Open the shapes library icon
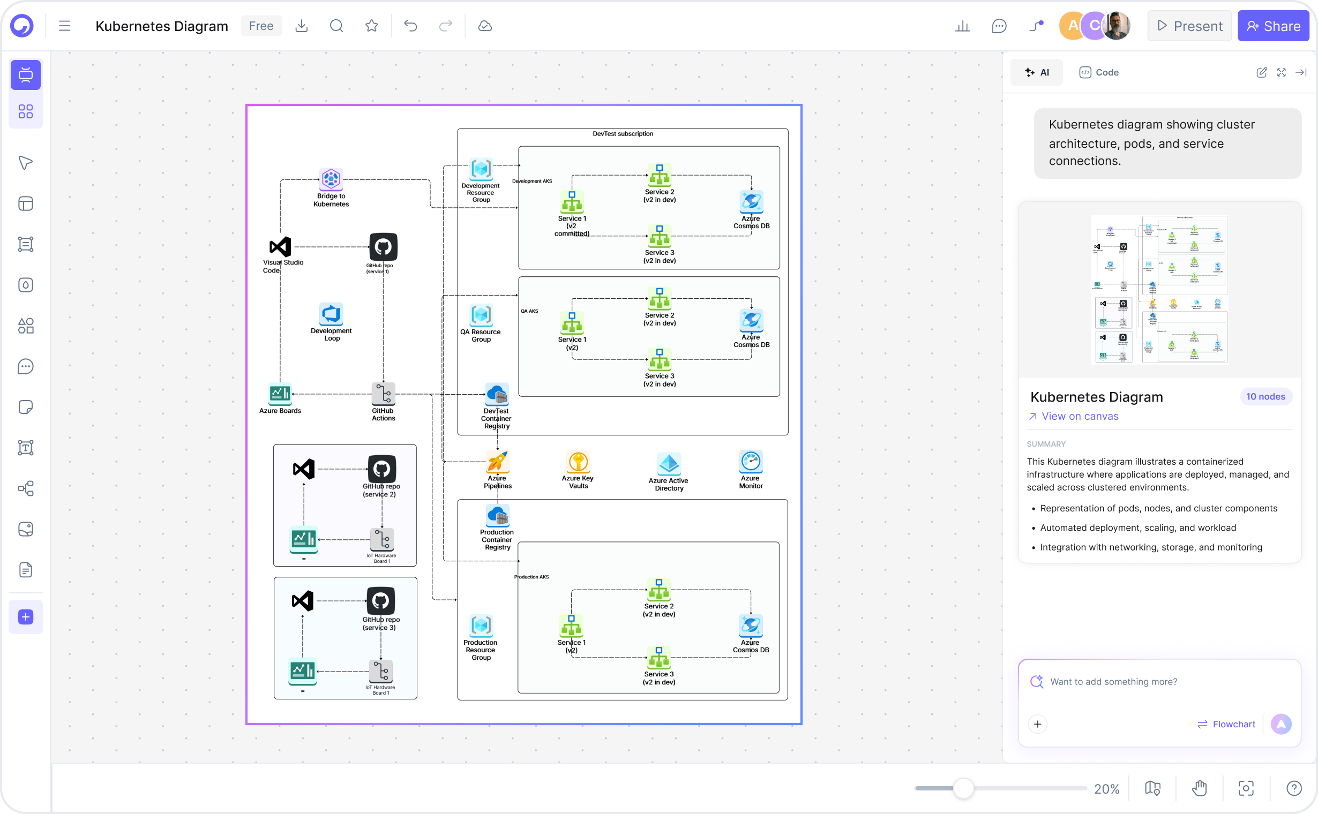Screen dimensions: 1318x814 click(26, 326)
